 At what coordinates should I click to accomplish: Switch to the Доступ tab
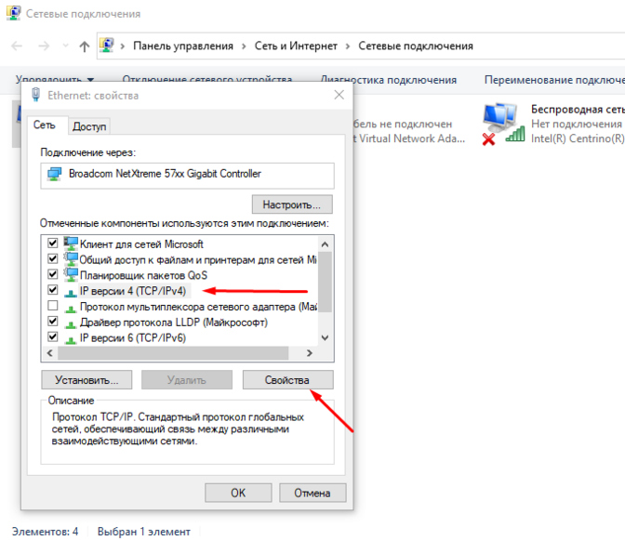coord(89,126)
